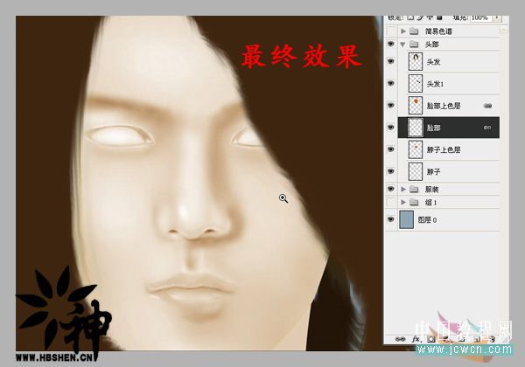The width and height of the screenshot is (525, 367).
Task: Expand the 服装 group
Action: (x=403, y=190)
